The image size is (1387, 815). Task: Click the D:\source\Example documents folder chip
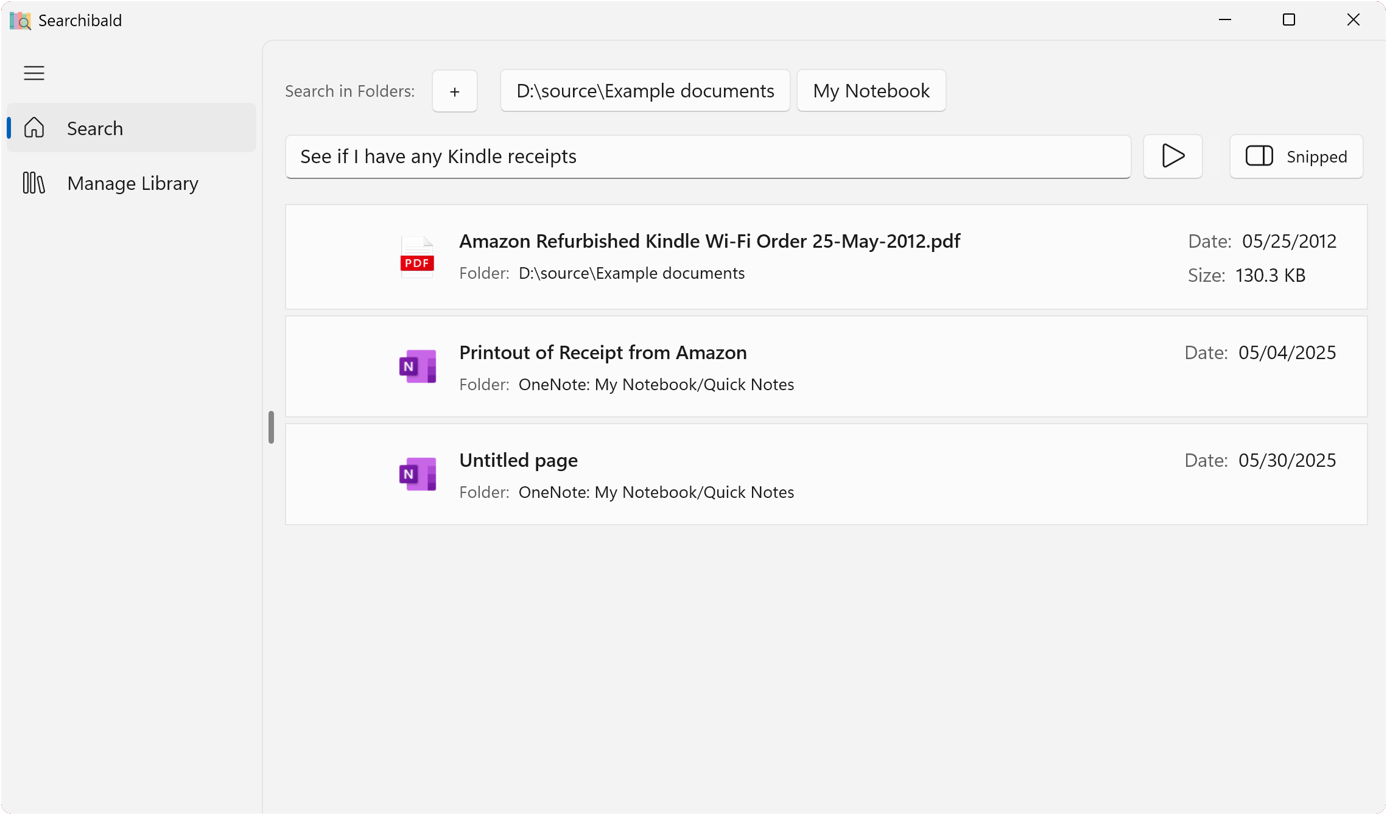(x=644, y=91)
